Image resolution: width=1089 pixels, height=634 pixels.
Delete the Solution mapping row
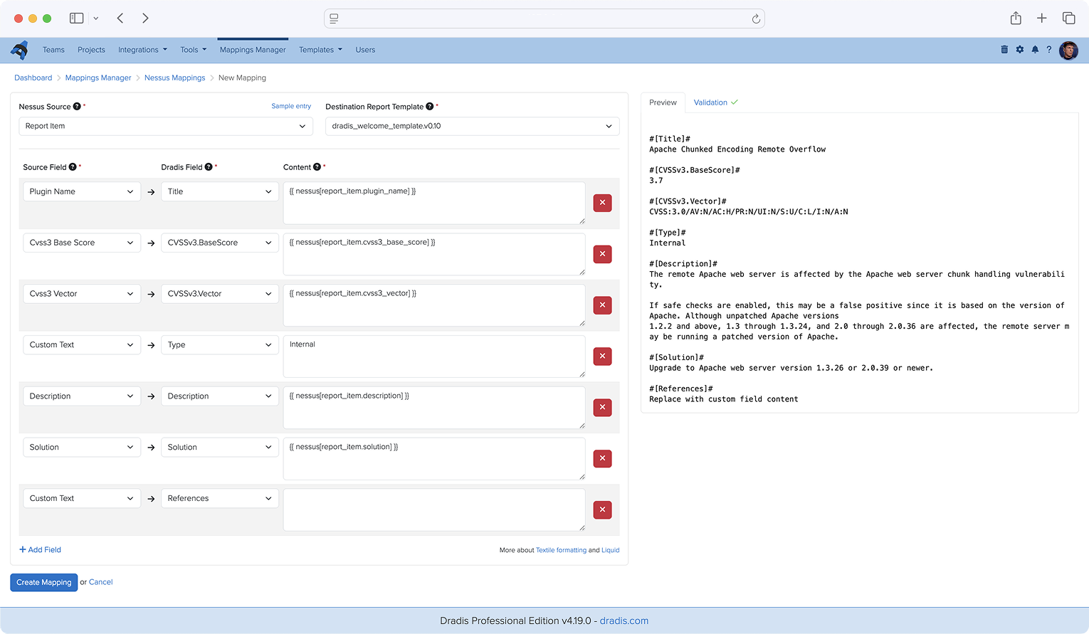click(603, 459)
